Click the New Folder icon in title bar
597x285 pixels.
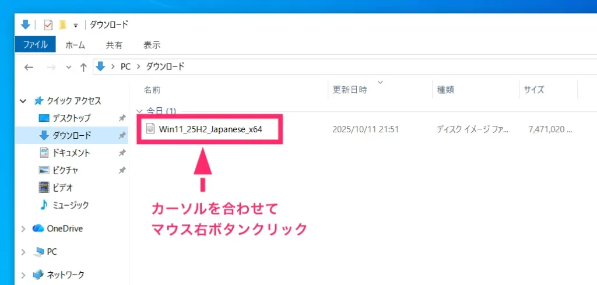coord(62,24)
